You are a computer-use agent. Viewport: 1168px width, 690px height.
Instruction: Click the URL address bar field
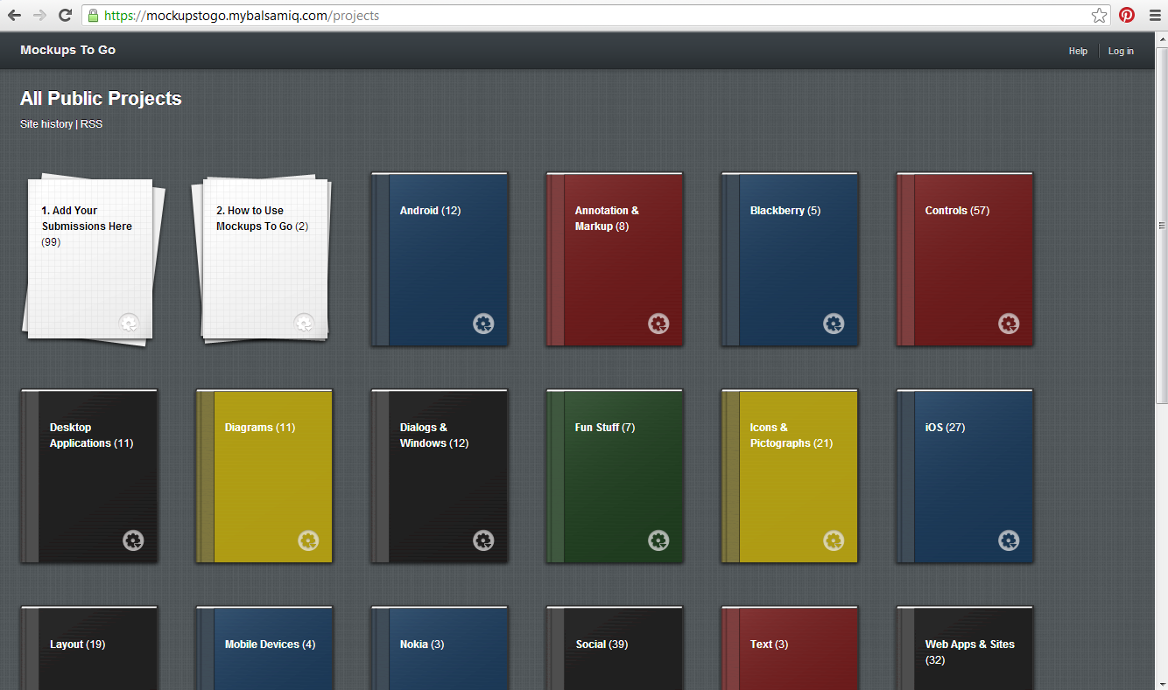pos(595,15)
